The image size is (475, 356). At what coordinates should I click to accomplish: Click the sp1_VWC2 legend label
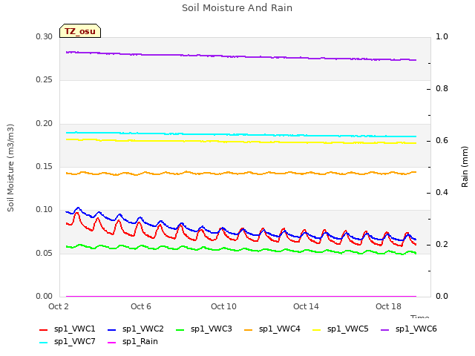point(143,329)
